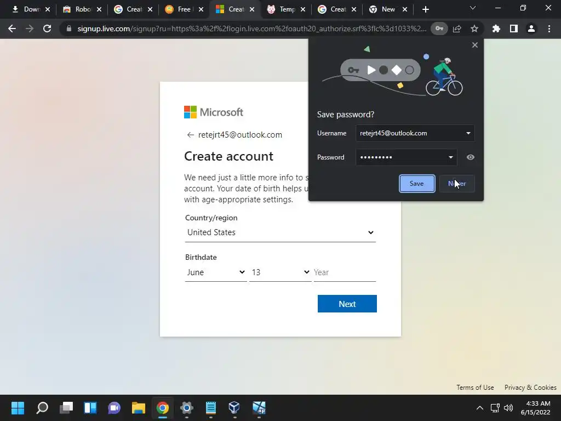The image size is (561, 421).
Task: Open the clock and date panel
Action: point(536,408)
